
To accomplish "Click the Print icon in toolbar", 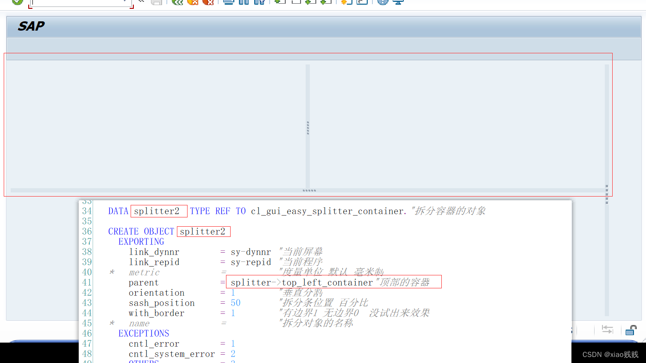I will click(228, 2).
